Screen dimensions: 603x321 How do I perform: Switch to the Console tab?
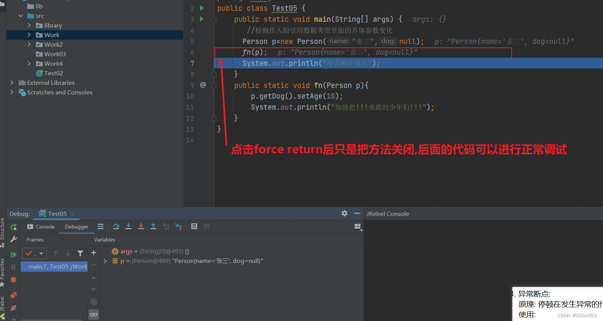click(x=41, y=227)
